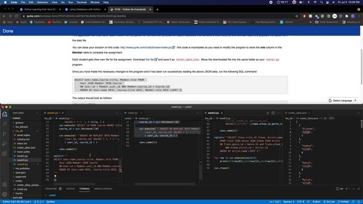
Task: Bookmark this page with the star icon
Action: coord(297,16)
